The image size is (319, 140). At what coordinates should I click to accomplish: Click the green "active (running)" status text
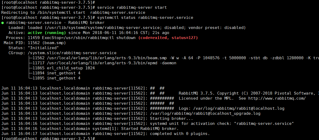47,33
